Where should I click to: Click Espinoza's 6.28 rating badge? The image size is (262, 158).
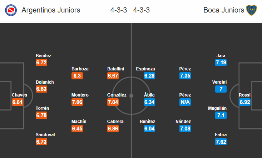(149, 76)
